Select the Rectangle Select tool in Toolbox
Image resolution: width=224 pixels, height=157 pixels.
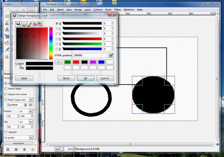click(x=7, y=16)
